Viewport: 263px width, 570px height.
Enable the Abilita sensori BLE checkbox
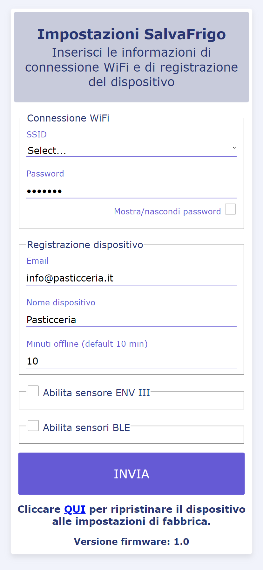click(x=33, y=426)
